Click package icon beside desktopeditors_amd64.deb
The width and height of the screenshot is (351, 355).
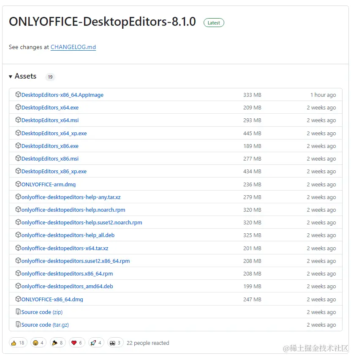[x=18, y=286]
